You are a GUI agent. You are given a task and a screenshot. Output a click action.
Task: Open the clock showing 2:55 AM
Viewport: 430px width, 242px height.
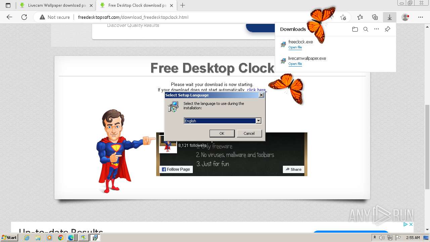click(x=413, y=238)
